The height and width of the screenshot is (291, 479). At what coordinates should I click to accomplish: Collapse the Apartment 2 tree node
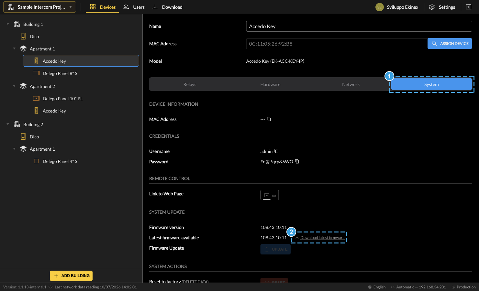[x=14, y=86]
